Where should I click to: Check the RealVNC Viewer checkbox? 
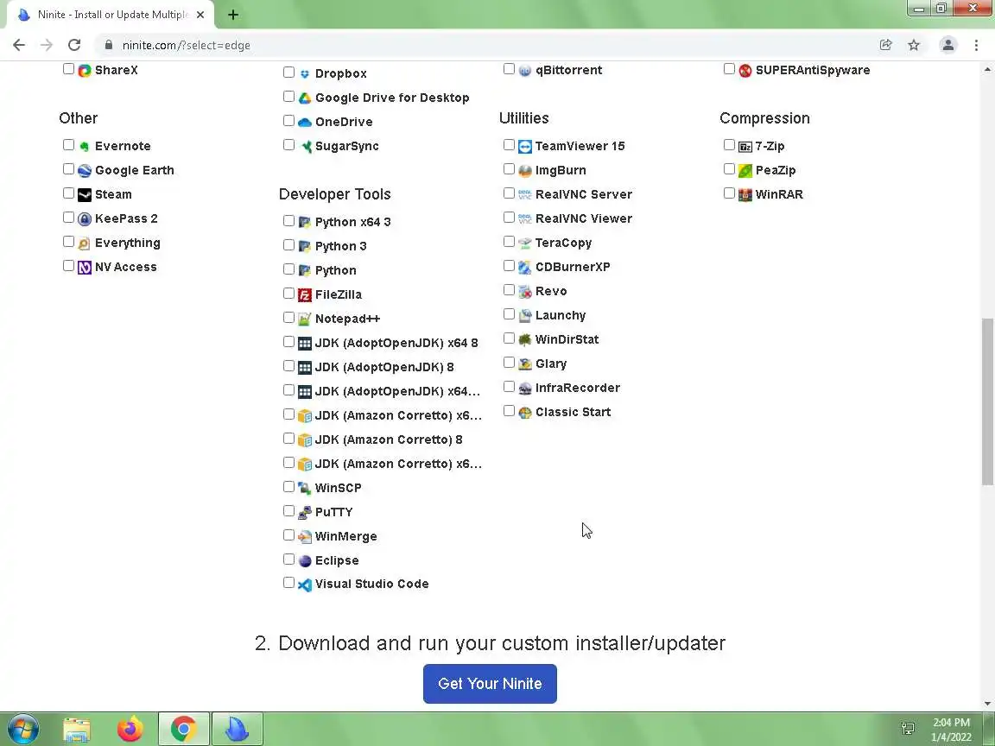tap(509, 218)
